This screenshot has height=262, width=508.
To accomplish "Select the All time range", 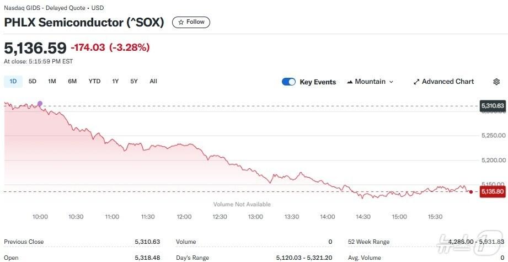I will coord(153,81).
